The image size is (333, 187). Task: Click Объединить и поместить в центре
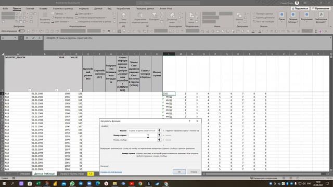(x=93, y=22)
